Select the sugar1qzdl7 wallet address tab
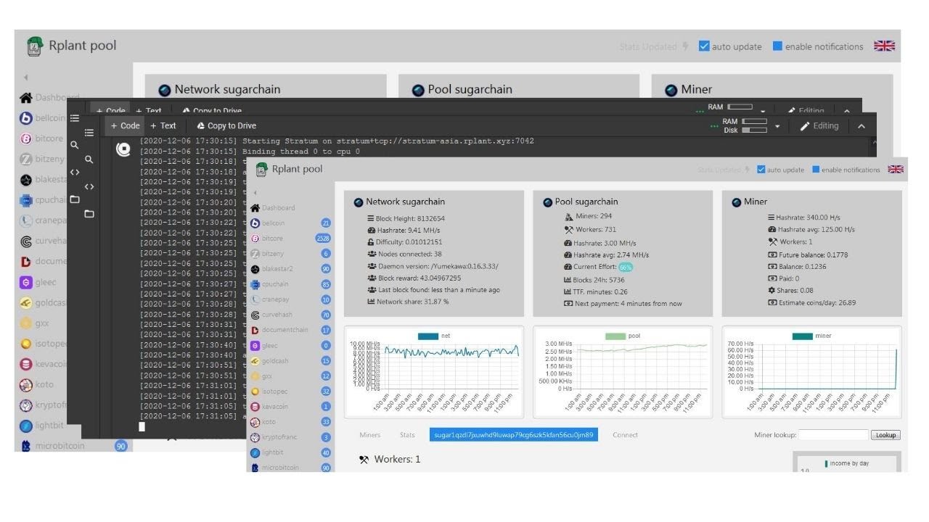This screenshot has width=929, height=522. coord(513,435)
